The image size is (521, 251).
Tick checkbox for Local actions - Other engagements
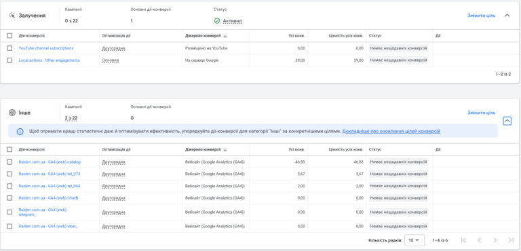[9, 60]
